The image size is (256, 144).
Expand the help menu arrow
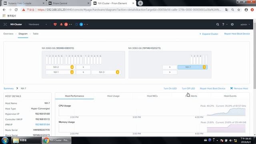pyautogui.click(x=227, y=24)
